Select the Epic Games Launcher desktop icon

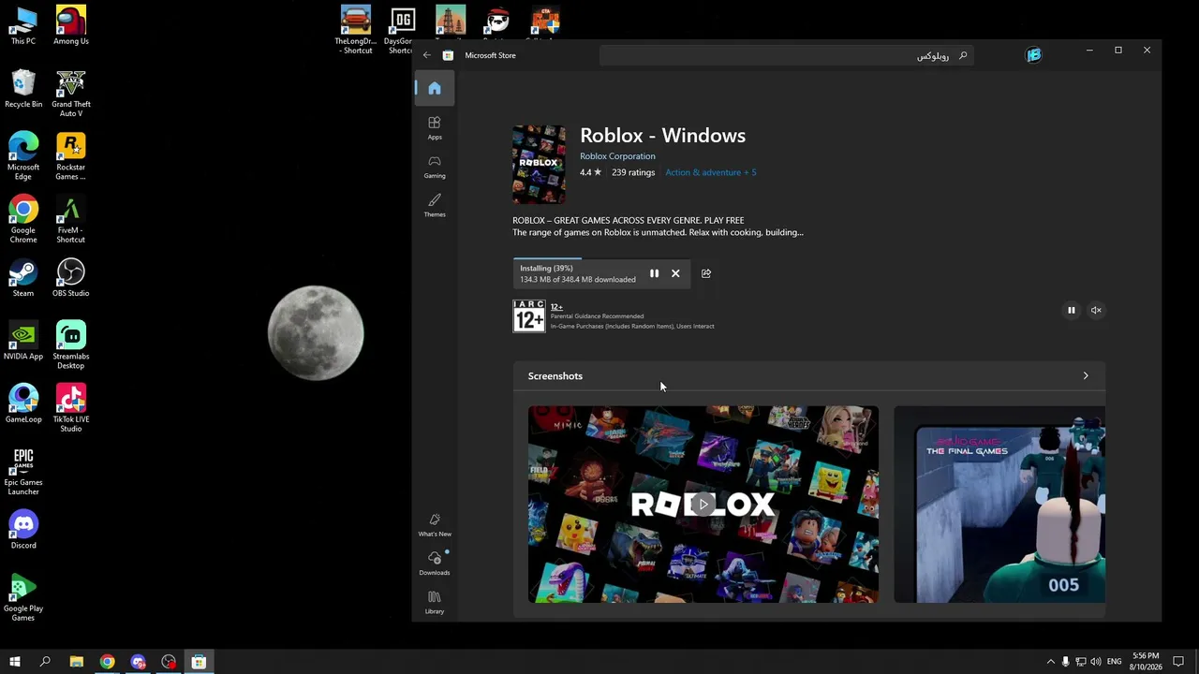(23, 471)
